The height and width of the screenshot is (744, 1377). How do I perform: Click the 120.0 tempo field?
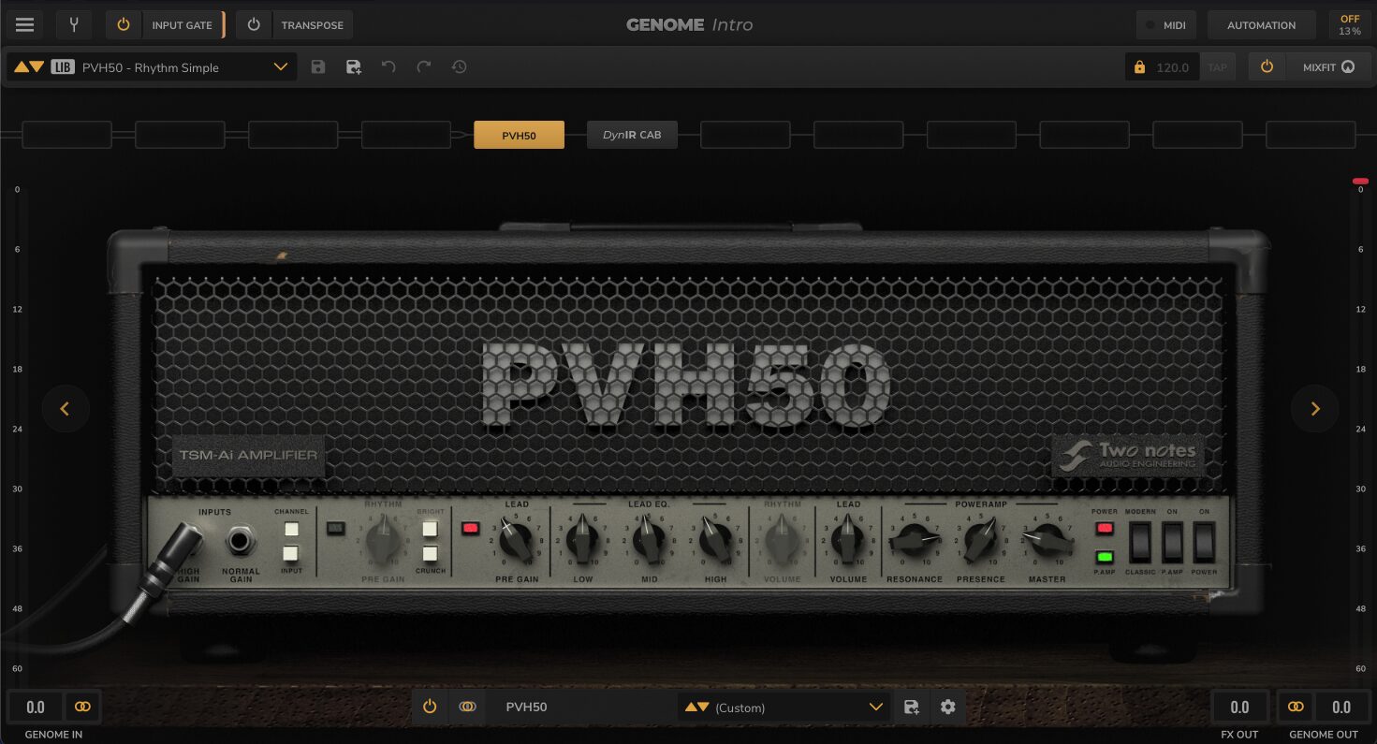pos(1173,67)
